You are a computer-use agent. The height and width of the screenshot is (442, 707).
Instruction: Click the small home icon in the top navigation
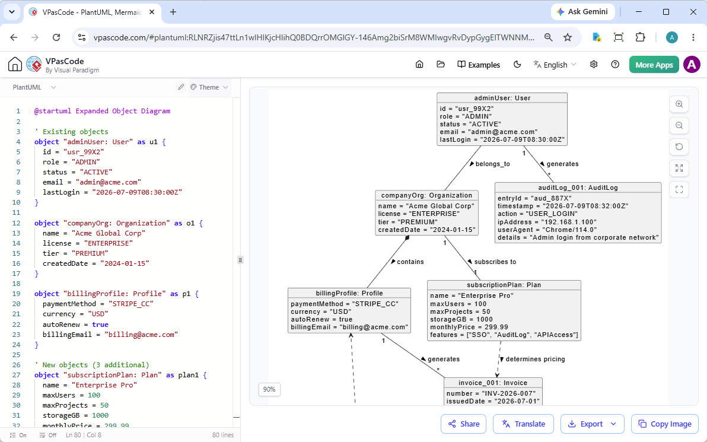419,65
